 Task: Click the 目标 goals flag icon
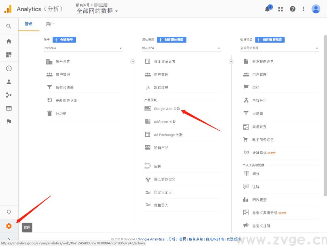(246, 87)
